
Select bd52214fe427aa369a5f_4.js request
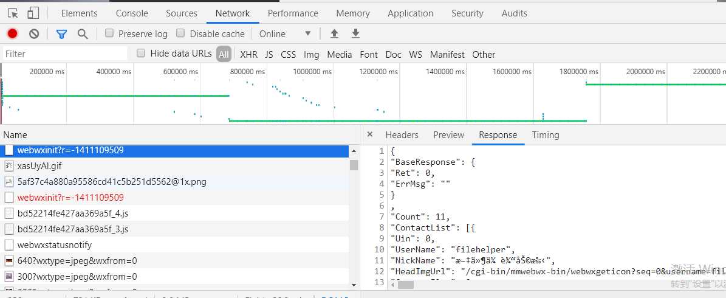[x=174, y=213]
